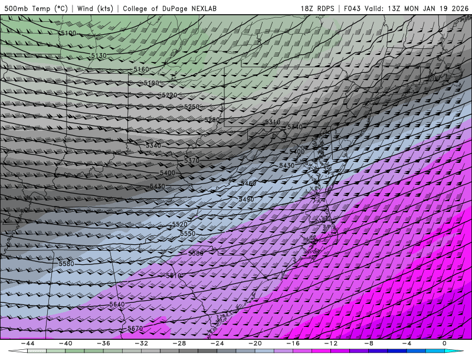Click the '13Z MON JAN 19 2026' valid time
Viewport: 472px width, 354px height.
[428, 8]
